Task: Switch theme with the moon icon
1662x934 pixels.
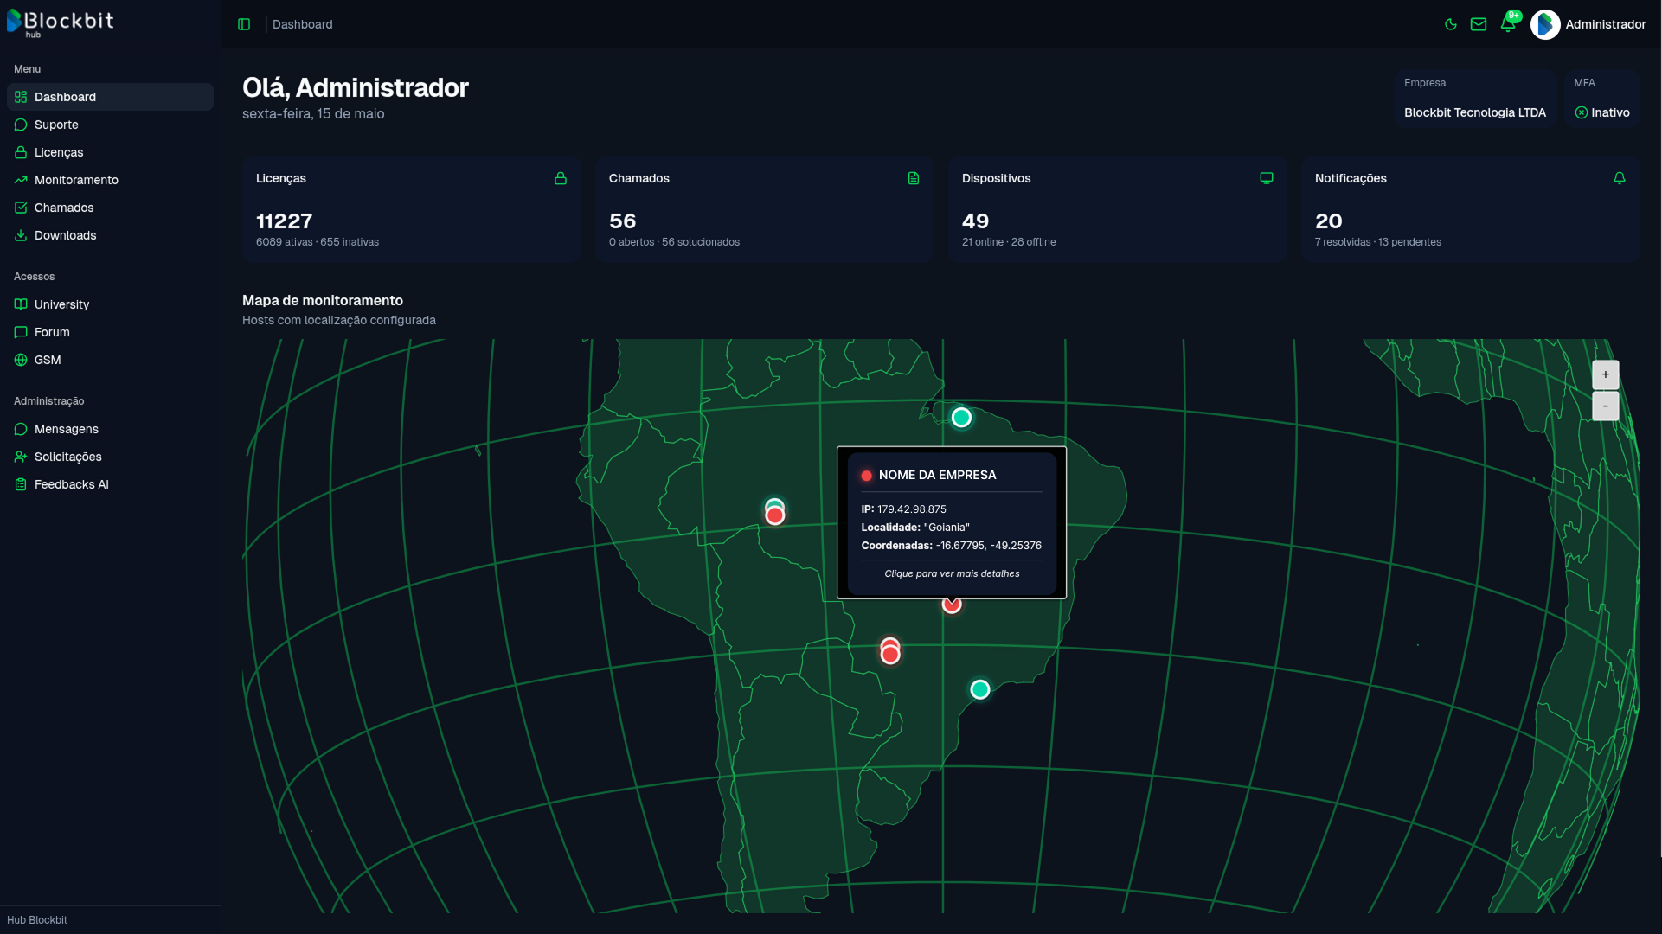Action: (x=1451, y=24)
